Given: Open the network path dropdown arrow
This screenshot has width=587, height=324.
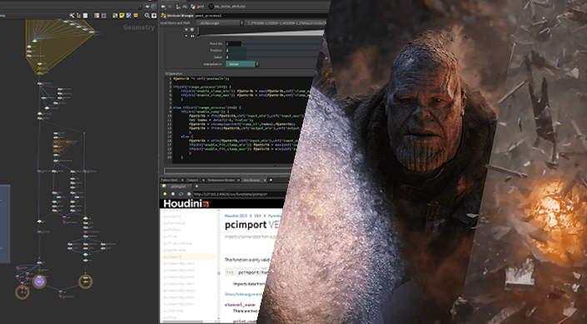Looking at the screenshot, I should pyautogui.click(x=141, y=7).
